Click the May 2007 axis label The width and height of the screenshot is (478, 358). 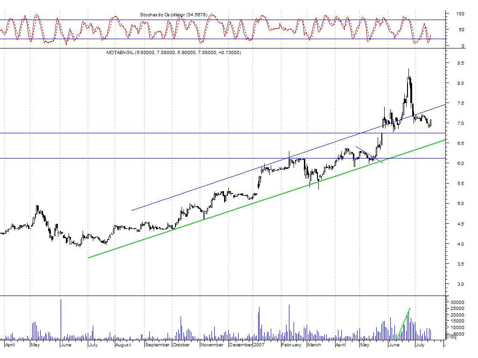click(x=365, y=345)
